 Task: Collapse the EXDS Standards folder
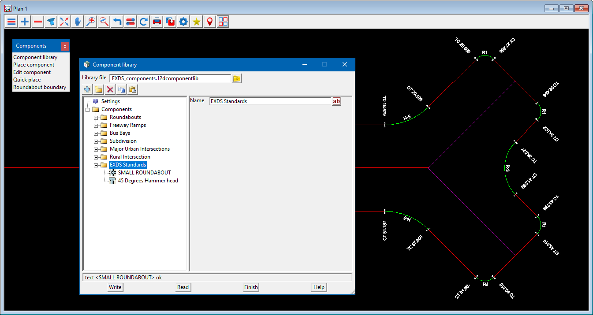(96, 165)
